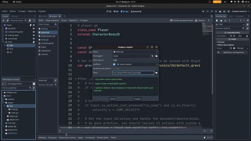Run the project with the play button
Viewport: 251px width, 141px height.
click(203, 11)
